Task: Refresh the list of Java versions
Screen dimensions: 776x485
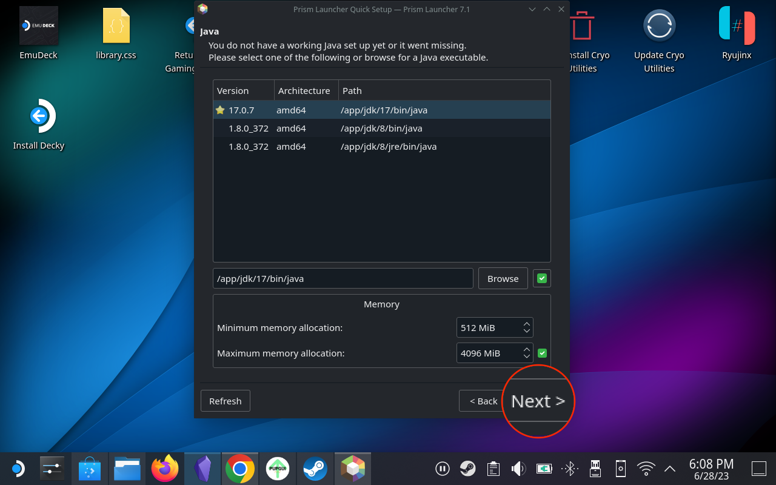Action: coord(225,401)
